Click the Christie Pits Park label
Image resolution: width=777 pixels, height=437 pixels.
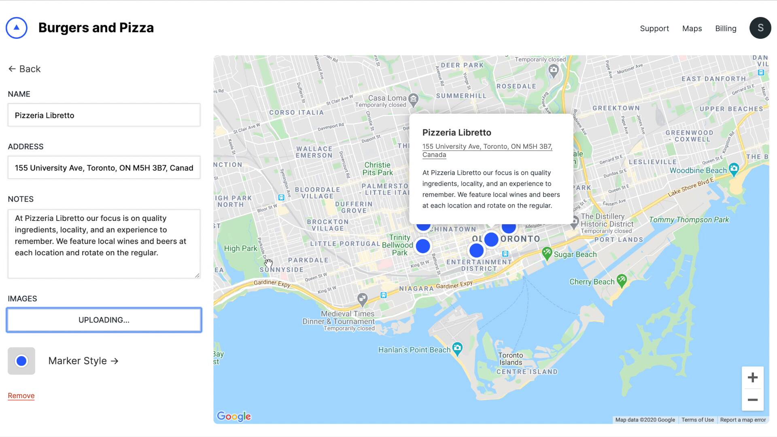378,169
